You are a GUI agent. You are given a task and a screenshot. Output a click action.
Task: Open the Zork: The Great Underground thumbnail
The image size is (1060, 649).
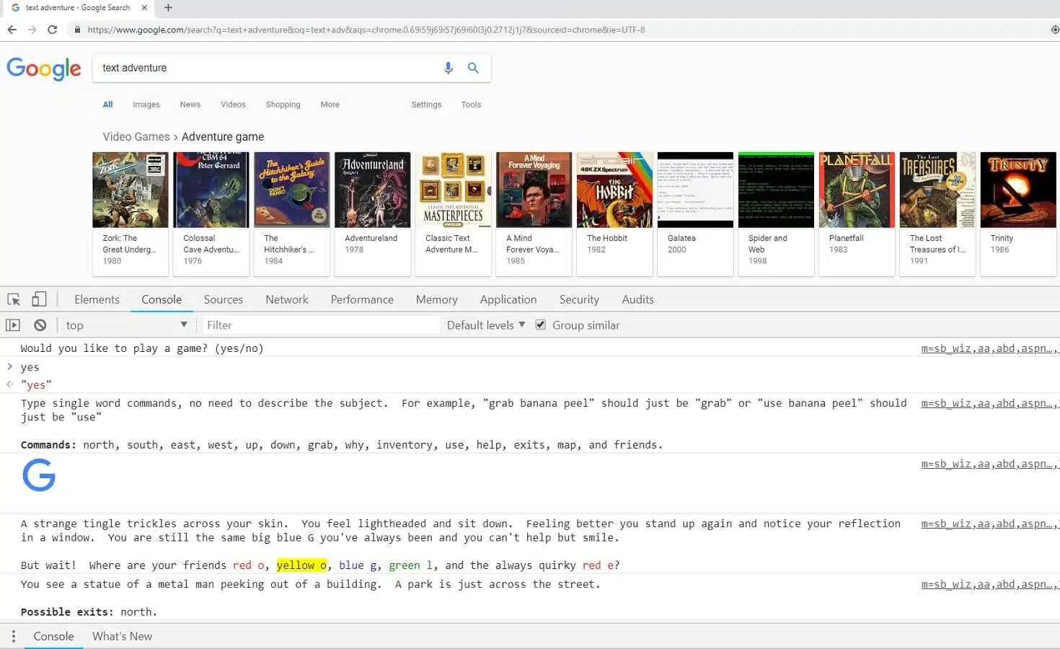130,189
